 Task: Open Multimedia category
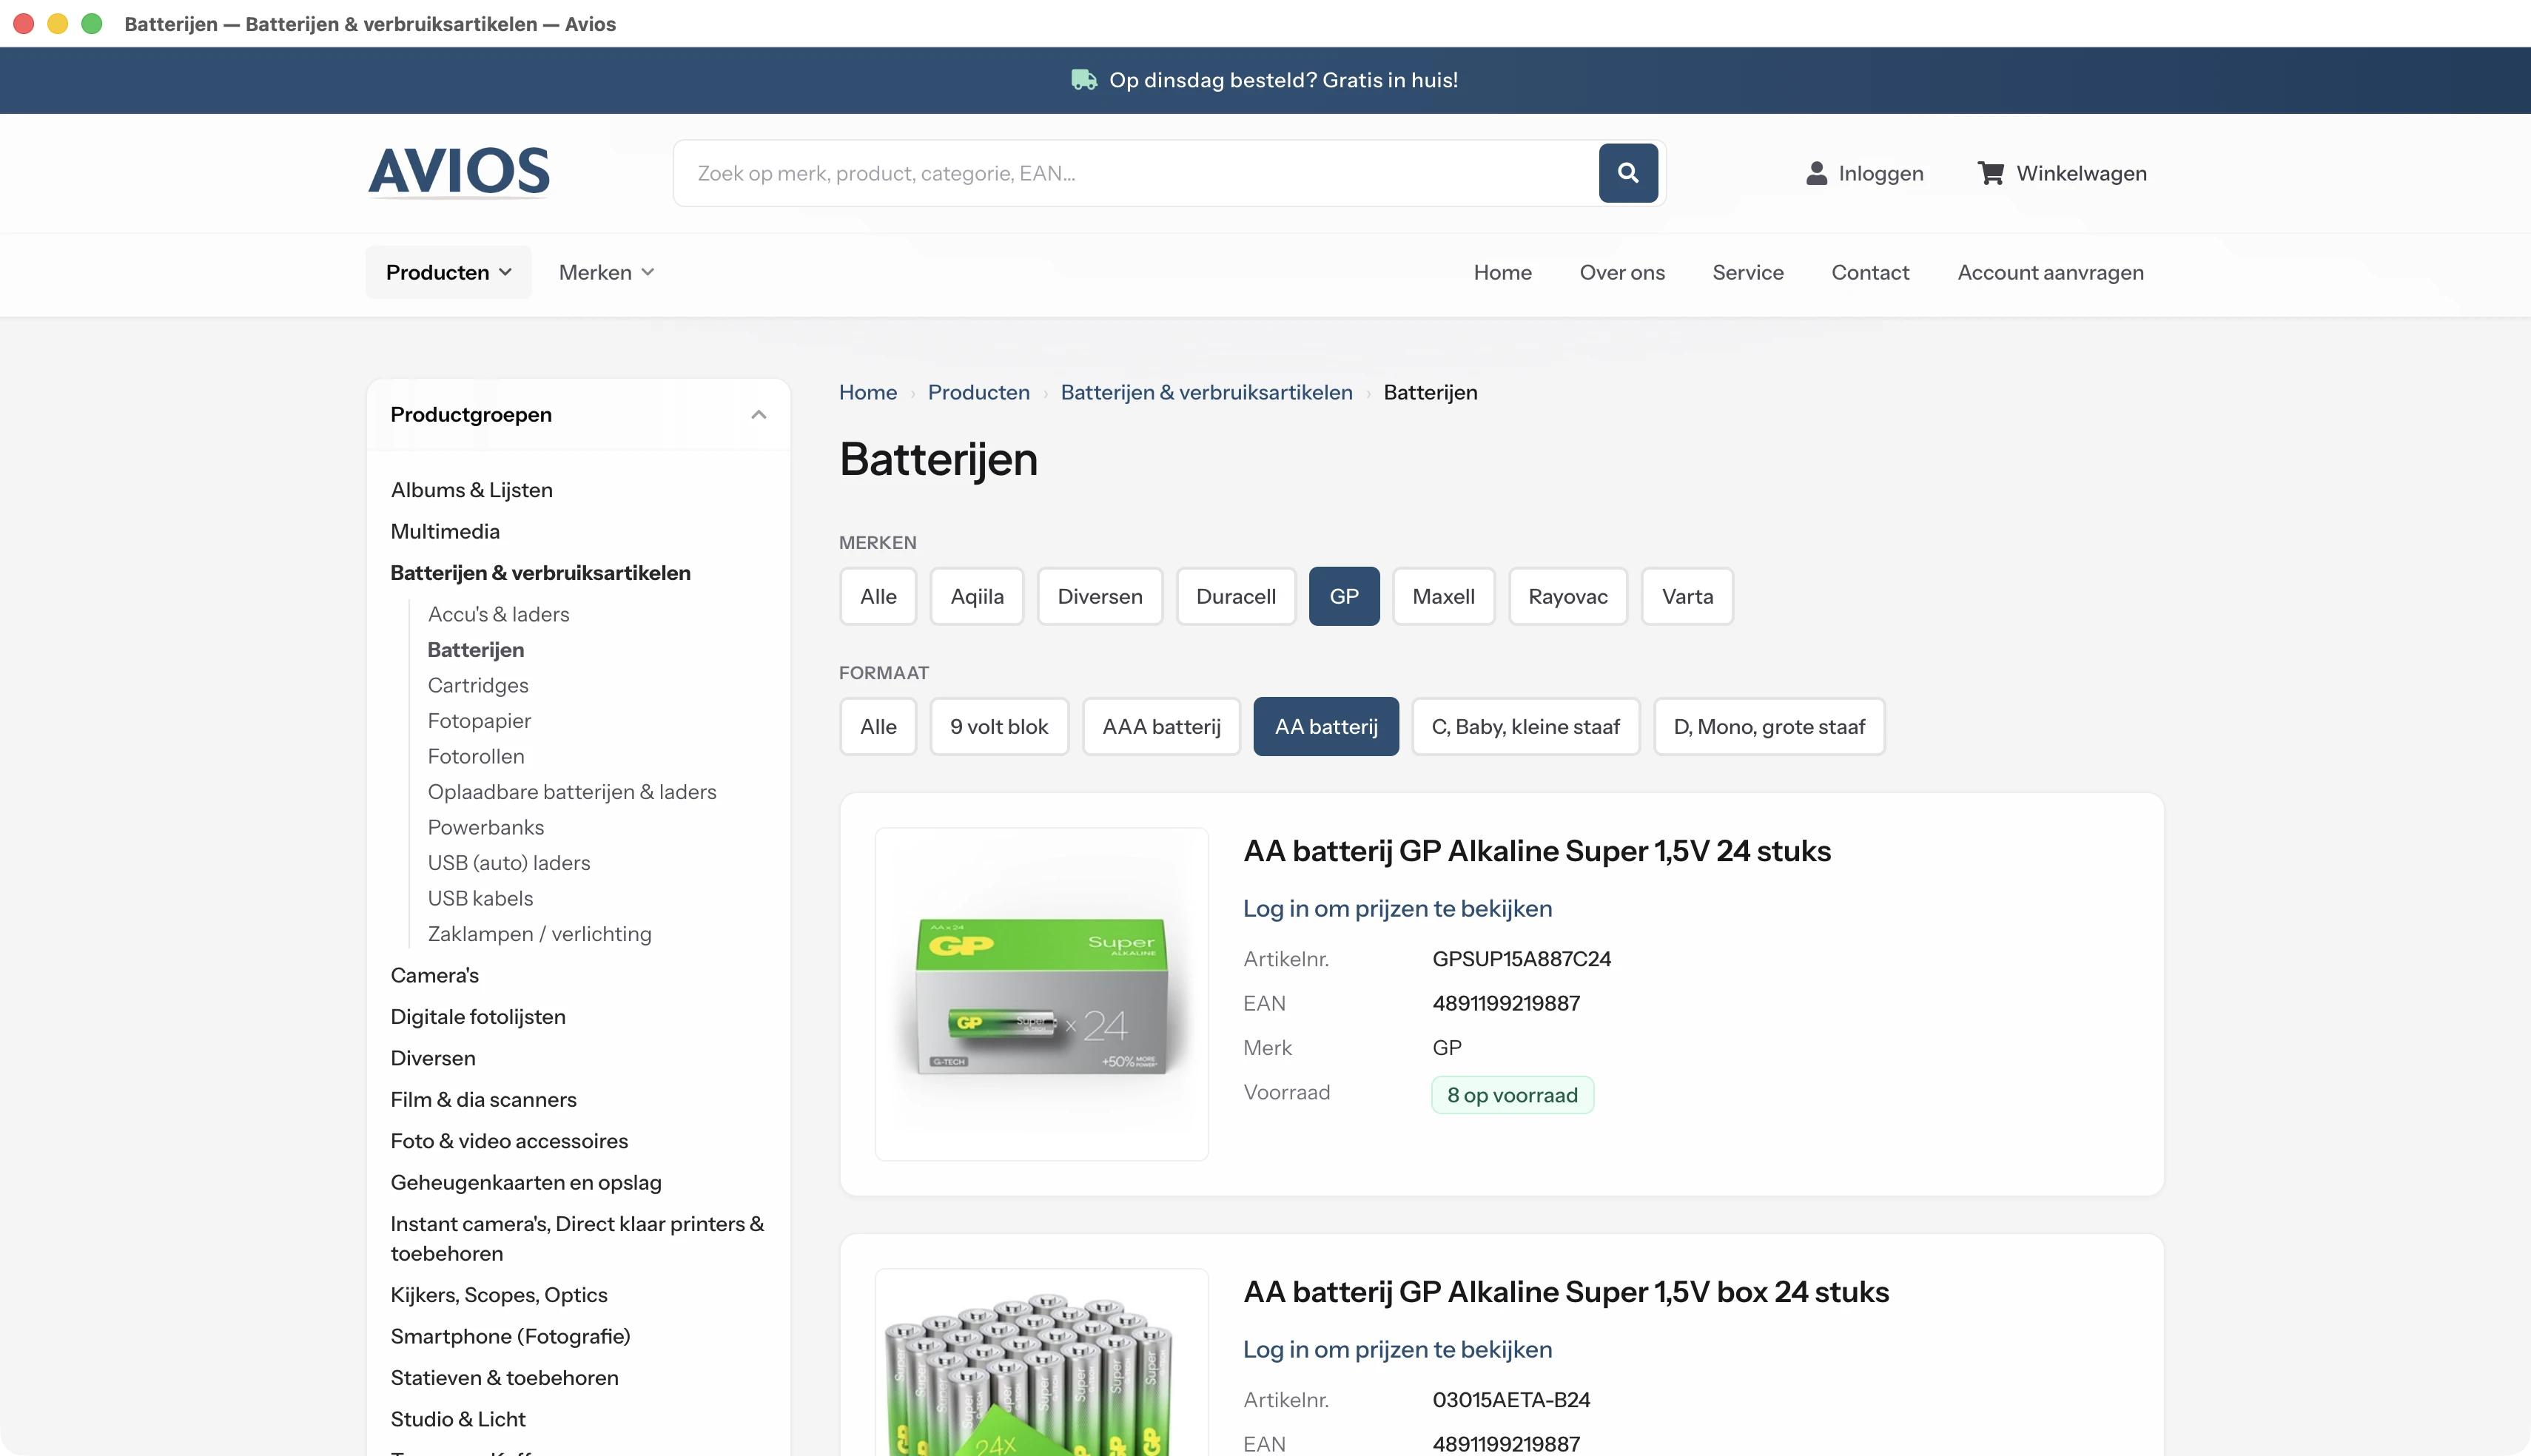click(x=445, y=532)
